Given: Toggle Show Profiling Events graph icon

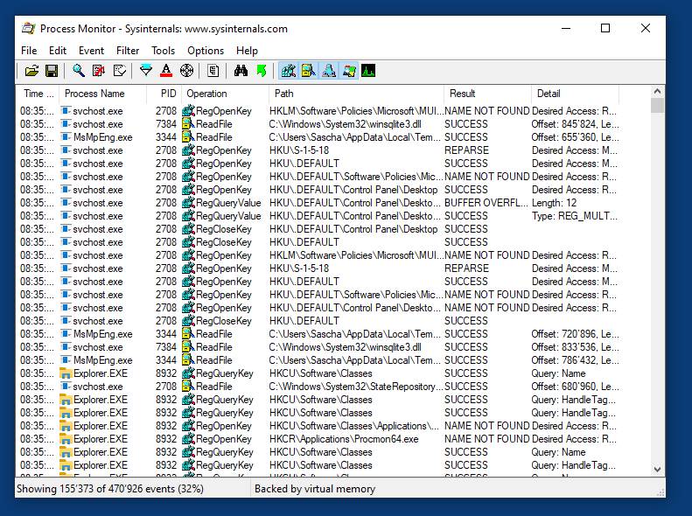Looking at the screenshot, I should tap(368, 71).
